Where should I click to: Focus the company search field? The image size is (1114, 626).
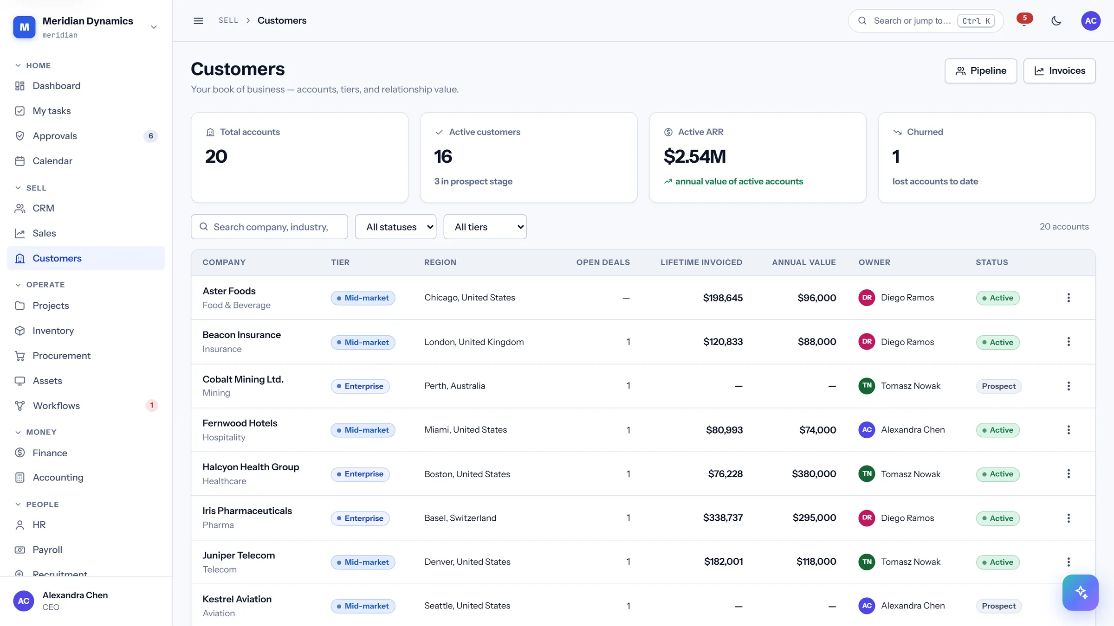click(269, 227)
